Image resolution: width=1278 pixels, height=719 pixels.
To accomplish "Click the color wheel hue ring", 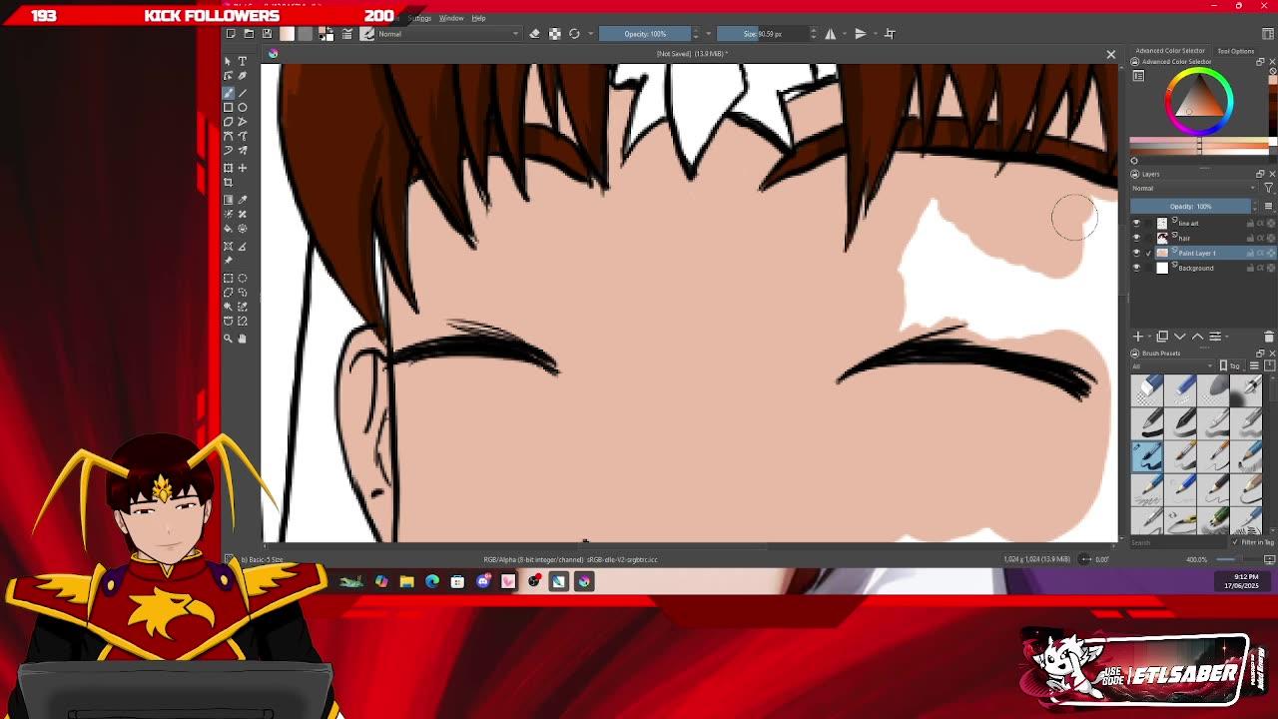I will (x=1200, y=71).
